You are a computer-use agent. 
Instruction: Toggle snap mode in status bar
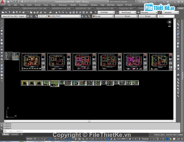39,139
